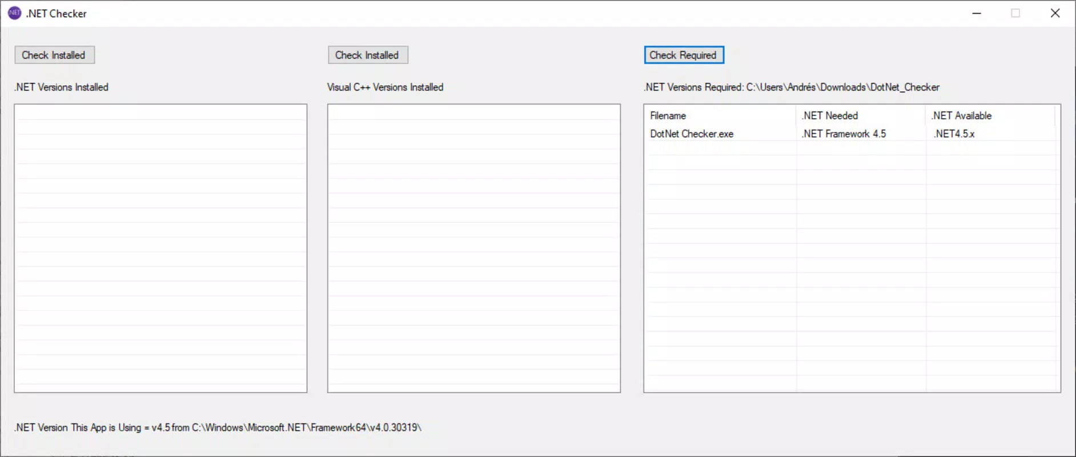This screenshot has height=457, width=1076.
Task: Select the DotNet Checker.exe row
Action: tap(852, 134)
